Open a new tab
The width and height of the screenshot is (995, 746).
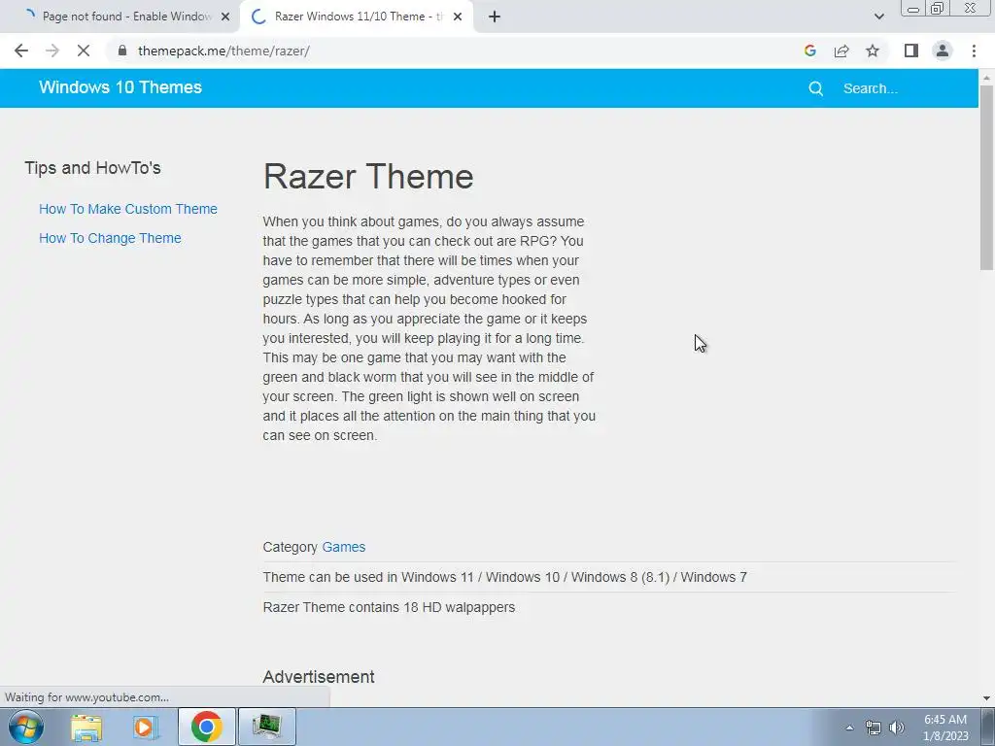pyautogui.click(x=495, y=17)
